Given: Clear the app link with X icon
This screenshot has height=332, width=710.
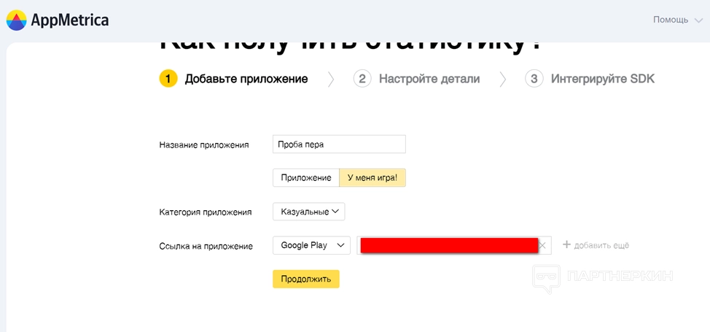Looking at the screenshot, I should [x=542, y=246].
